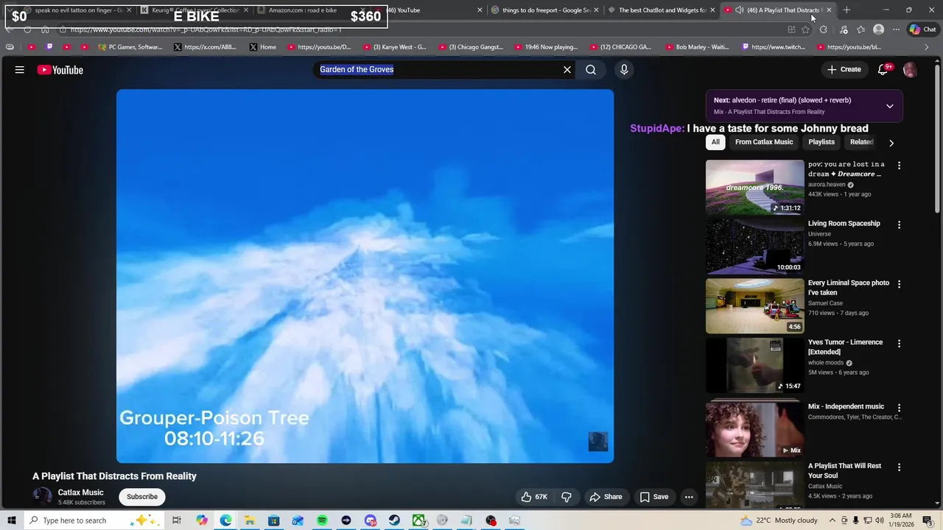Image resolution: width=943 pixels, height=530 pixels.
Task: Like the video with 67K thumbs up
Action: point(534,497)
